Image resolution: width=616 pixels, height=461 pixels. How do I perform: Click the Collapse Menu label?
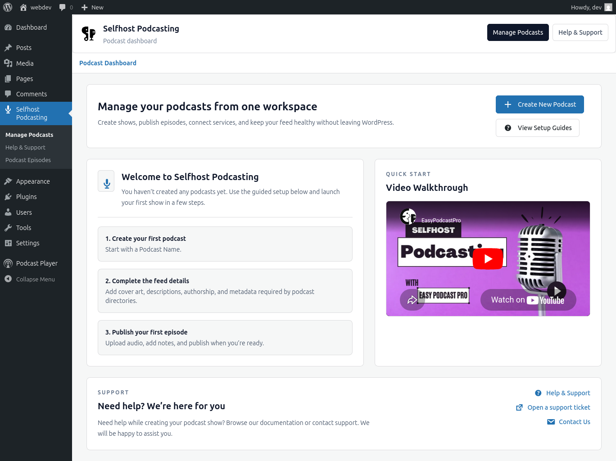pos(36,279)
